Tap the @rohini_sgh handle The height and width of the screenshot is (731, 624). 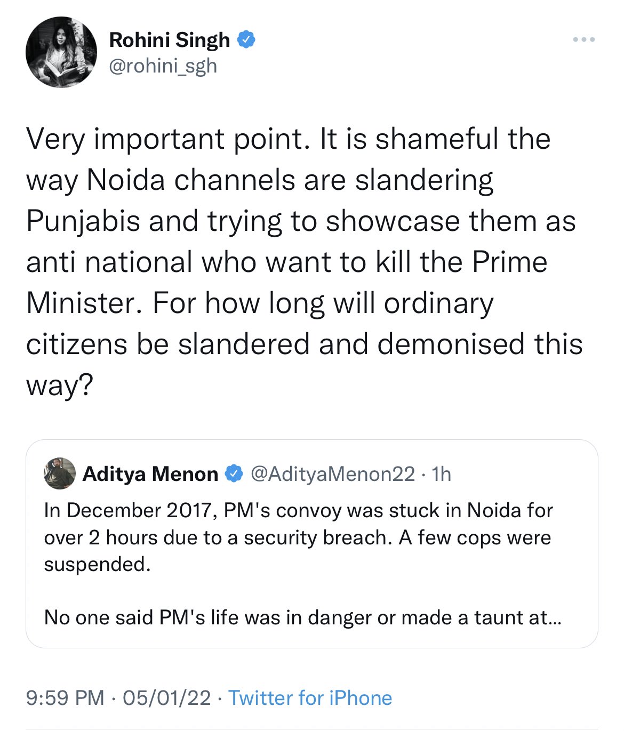coord(163,66)
